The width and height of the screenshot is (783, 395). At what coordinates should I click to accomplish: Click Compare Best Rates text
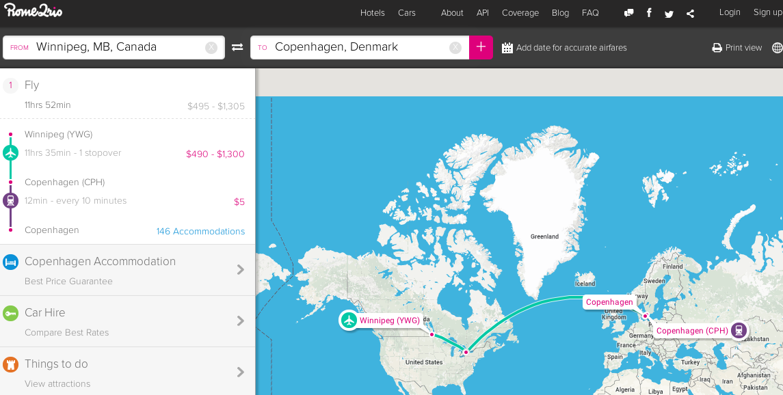pyautogui.click(x=66, y=333)
